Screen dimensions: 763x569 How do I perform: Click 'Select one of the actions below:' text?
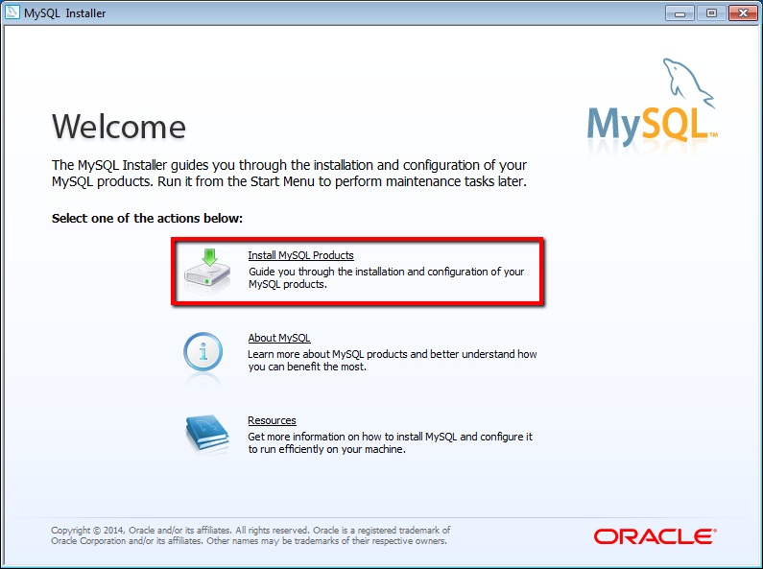[x=147, y=219]
